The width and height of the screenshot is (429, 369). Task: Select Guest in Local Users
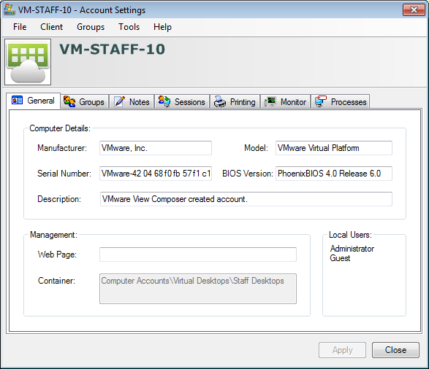340,258
